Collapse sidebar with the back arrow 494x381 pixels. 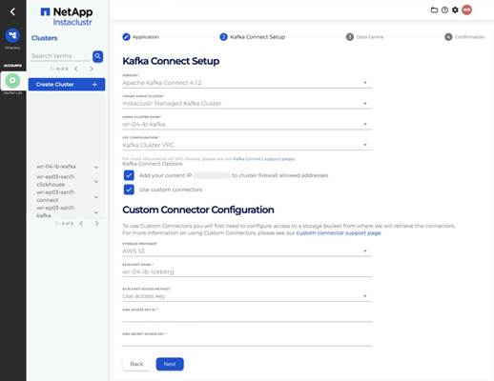tap(12, 11)
